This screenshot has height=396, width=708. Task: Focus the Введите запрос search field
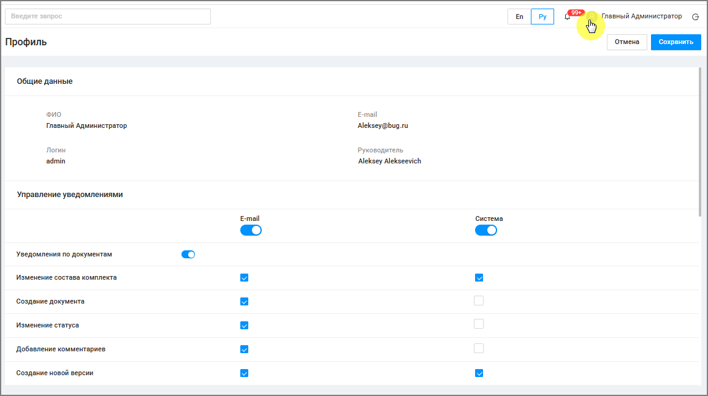(x=108, y=17)
